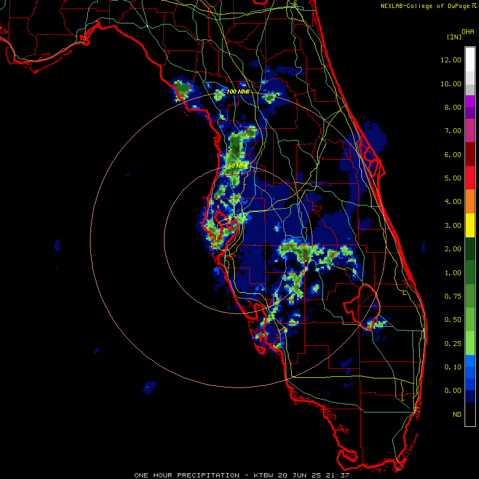Image resolution: width=479 pixels, height=479 pixels.
Task: Click the OHA product label
Action: pos(468,32)
